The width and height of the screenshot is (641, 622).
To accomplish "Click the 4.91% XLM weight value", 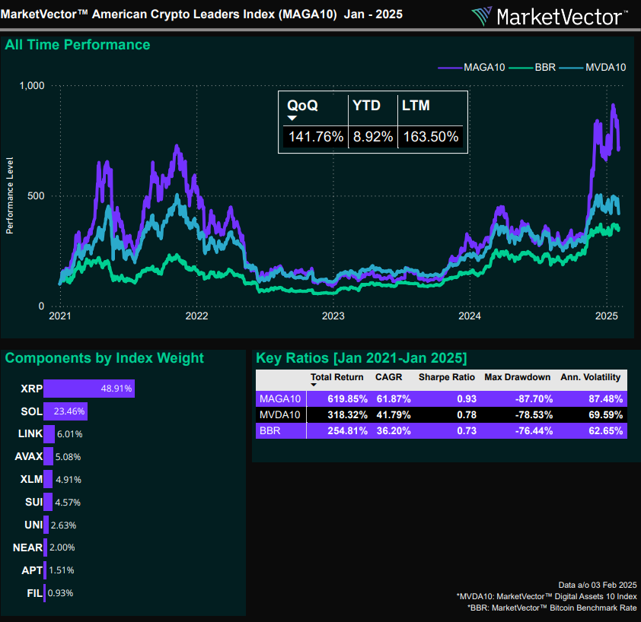I will (69, 480).
